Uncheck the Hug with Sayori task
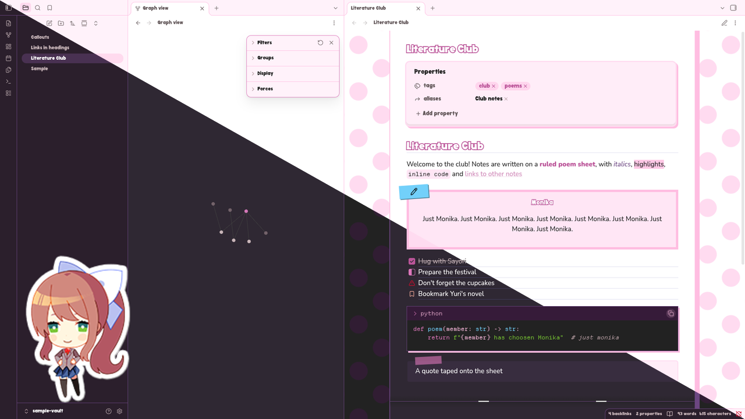This screenshot has width=745, height=419. click(x=412, y=261)
